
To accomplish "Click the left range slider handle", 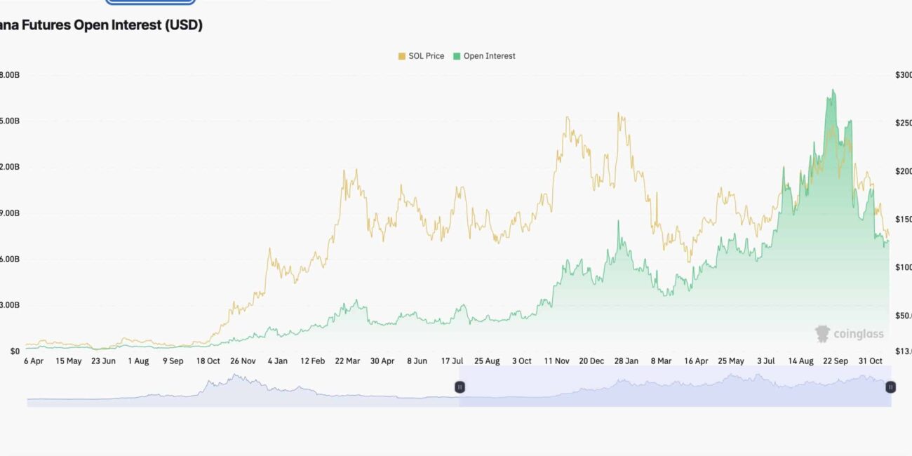I will [x=460, y=387].
